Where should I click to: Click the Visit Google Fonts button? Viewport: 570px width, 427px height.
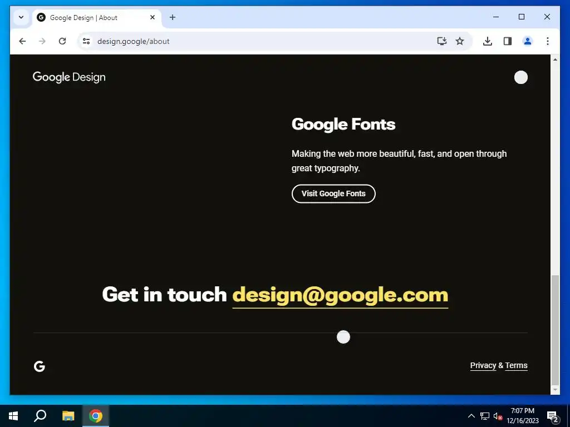pos(333,193)
